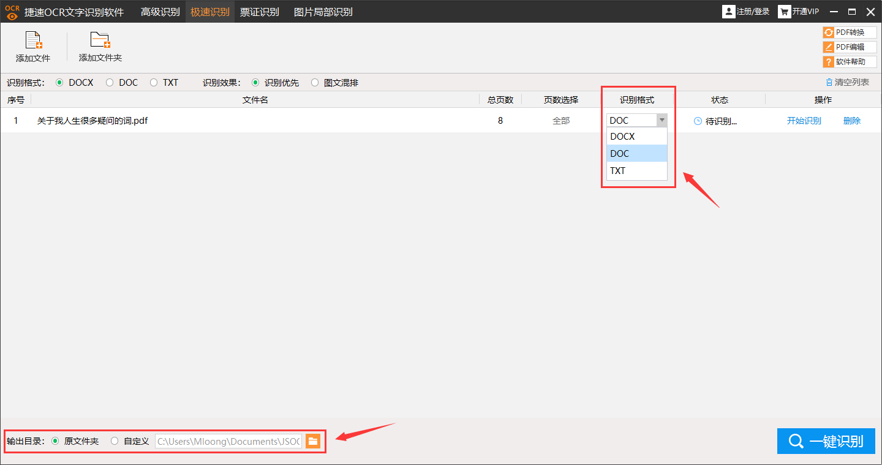Click the 状态 column header
882x465 pixels.
coord(720,100)
